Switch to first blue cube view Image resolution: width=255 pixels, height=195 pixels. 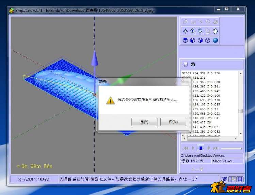pyautogui.click(x=185, y=40)
